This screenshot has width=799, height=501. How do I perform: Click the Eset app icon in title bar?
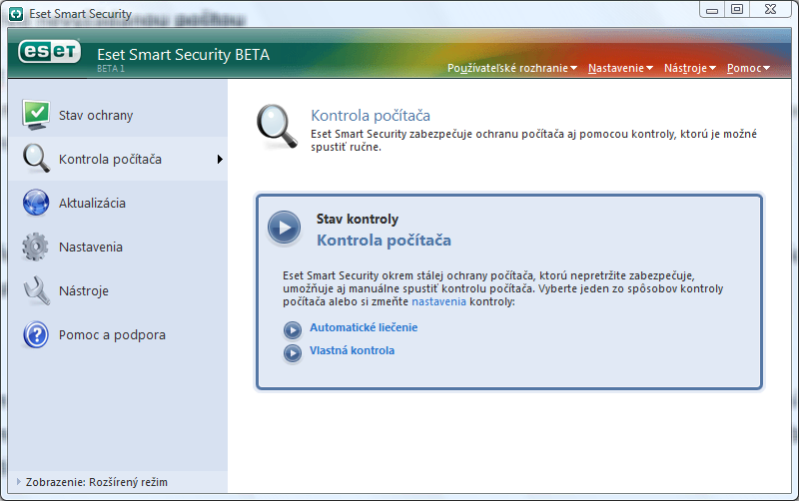[x=16, y=14]
